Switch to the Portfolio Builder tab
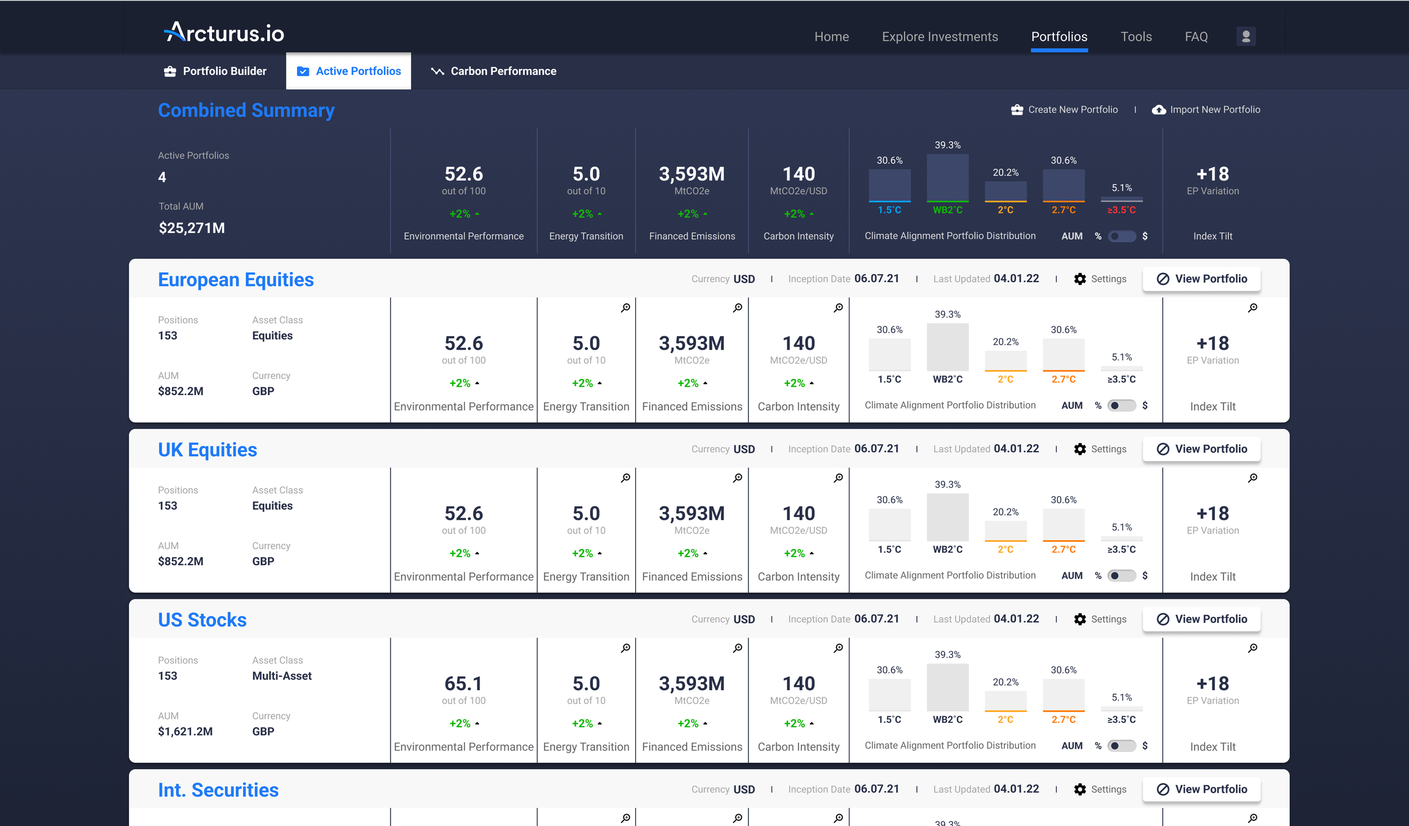Viewport: 1409px width, 826px height. point(215,71)
